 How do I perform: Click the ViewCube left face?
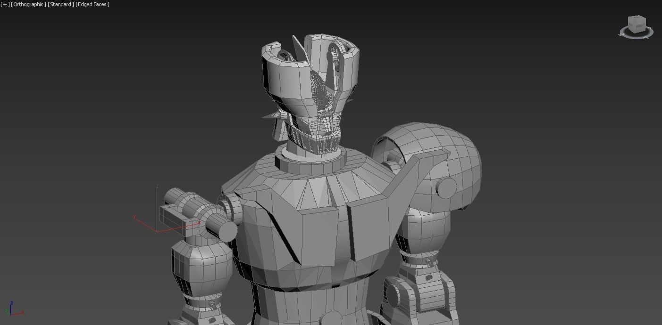coord(631,24)
